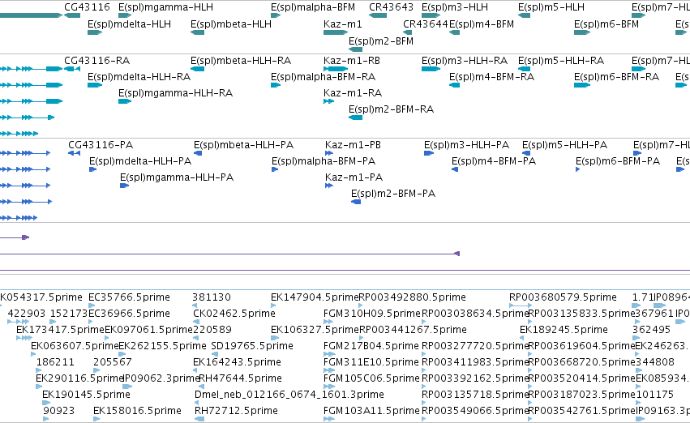Select the E(spl)mgamma-HLH-PA protein label

tap(177, 177)
